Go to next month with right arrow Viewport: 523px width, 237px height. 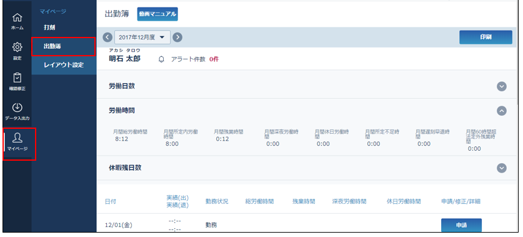[x=177, y=38]
